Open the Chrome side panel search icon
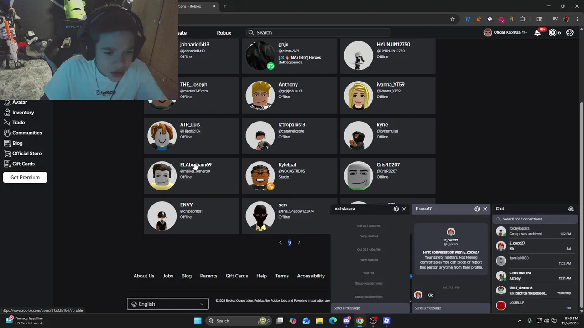 click(x=539, y=19)
